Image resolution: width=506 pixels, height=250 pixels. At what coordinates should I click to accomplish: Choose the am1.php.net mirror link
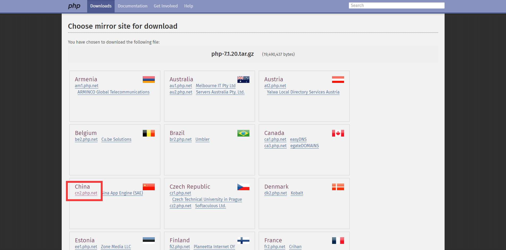[86, 86]
